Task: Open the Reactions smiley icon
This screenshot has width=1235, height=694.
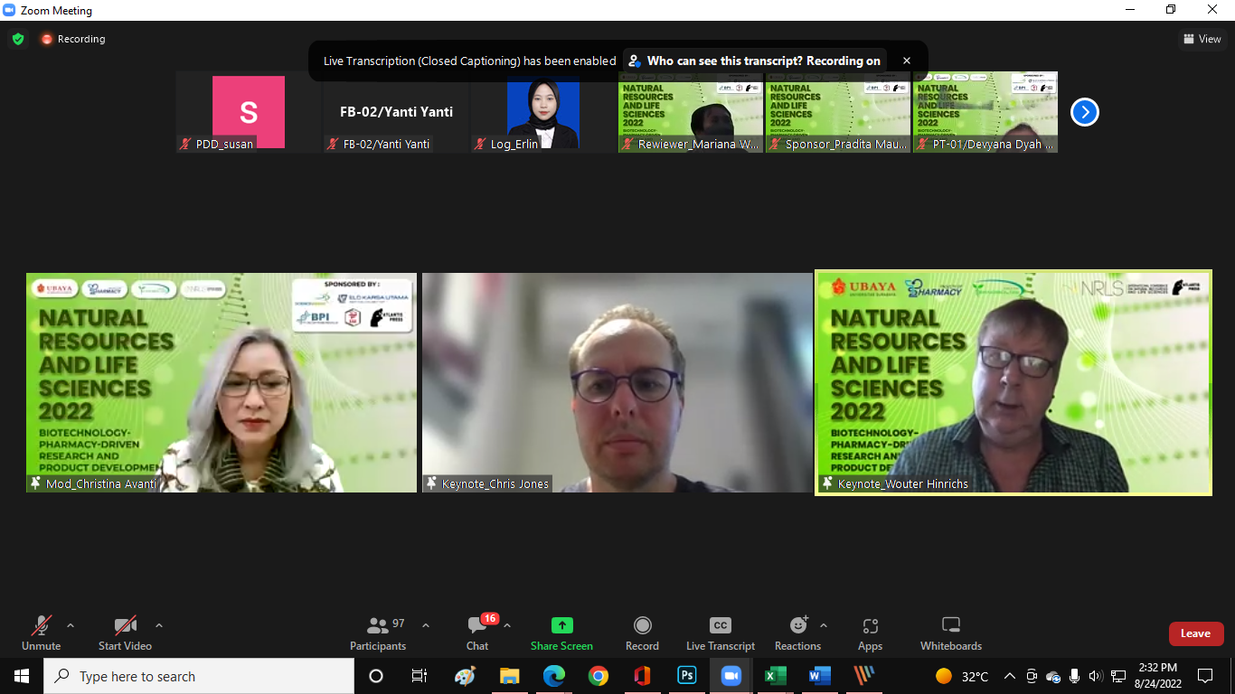Action: pyautogui.click(x=798, y=625)
